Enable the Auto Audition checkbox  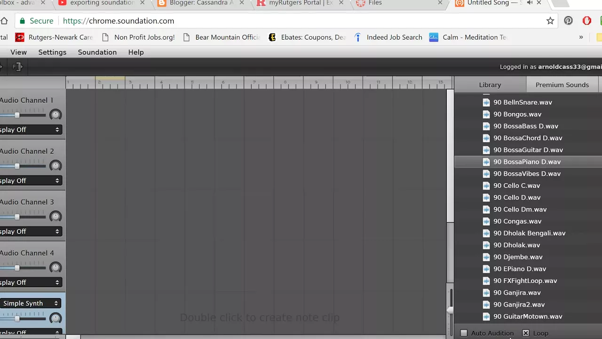pyautogui.click(x=464, y=333)
